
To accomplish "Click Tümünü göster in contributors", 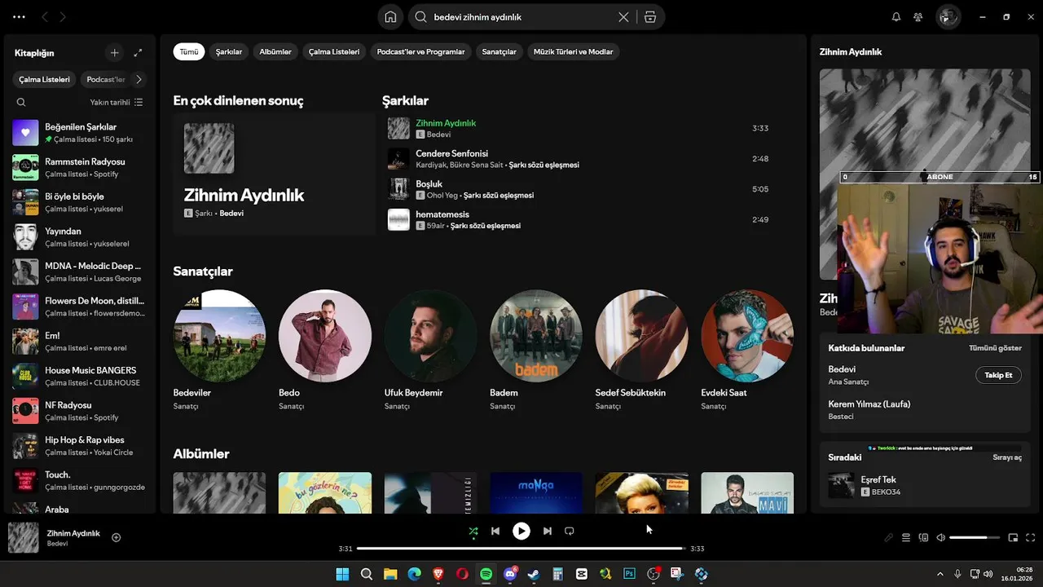I will coord(995,348).
